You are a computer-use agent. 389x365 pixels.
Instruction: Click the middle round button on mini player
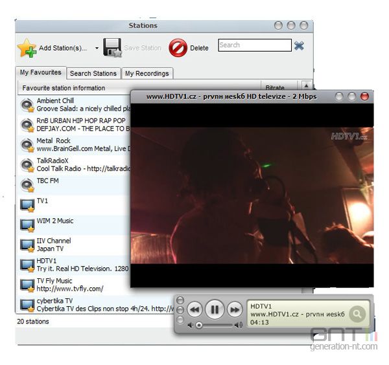180,310
